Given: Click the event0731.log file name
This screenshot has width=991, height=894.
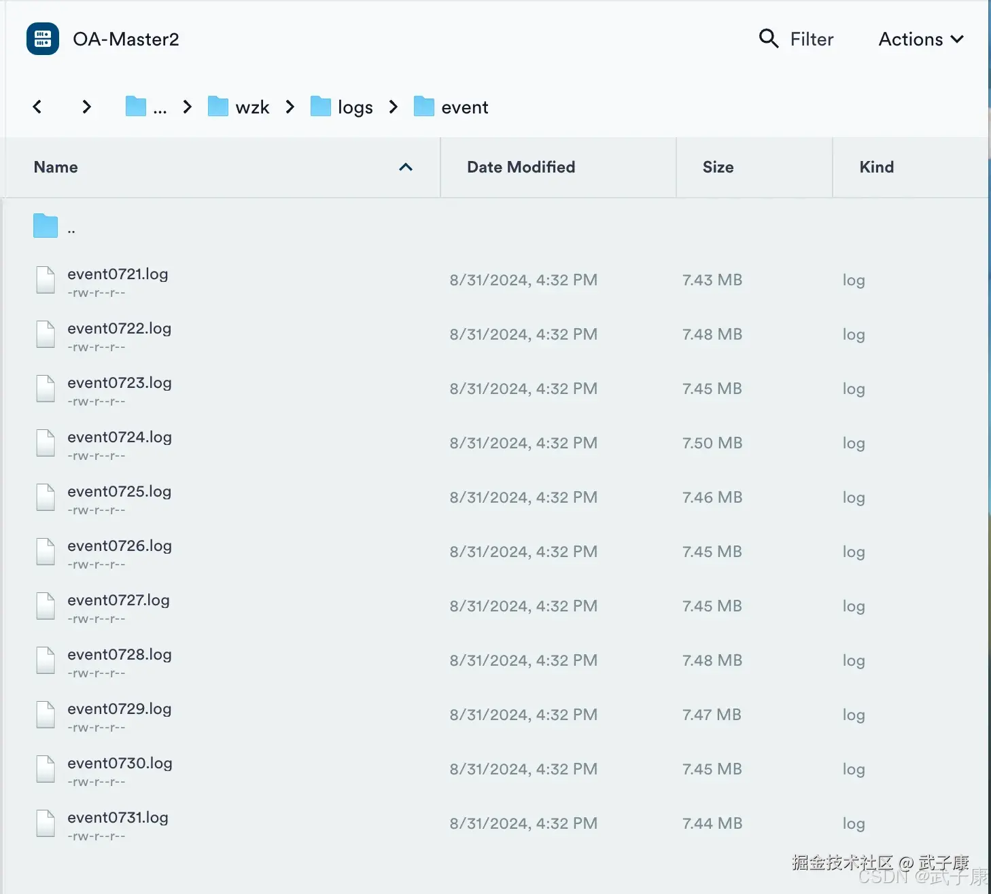Looking at the screenshot, I should (118, 817).
